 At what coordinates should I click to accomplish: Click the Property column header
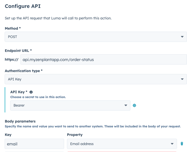point(75,135)
